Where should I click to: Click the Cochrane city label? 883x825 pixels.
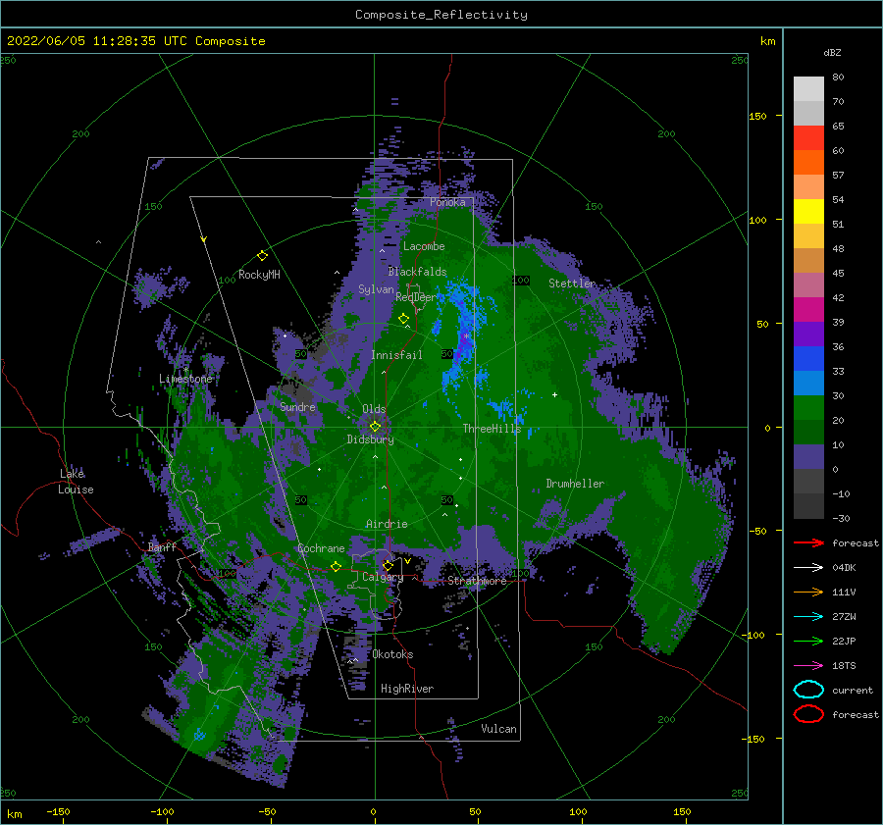(321, 548)
